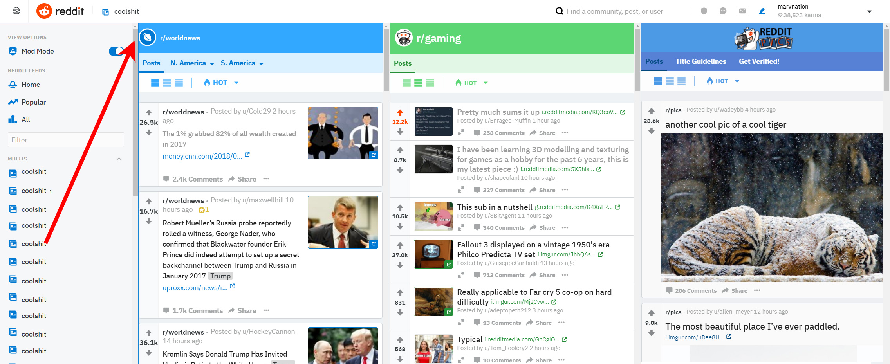The width and height of the screenshot is (890, 364).
Task: Open the uproxx.com/news link
Action: pyautogui.click(x=195, y=288)
